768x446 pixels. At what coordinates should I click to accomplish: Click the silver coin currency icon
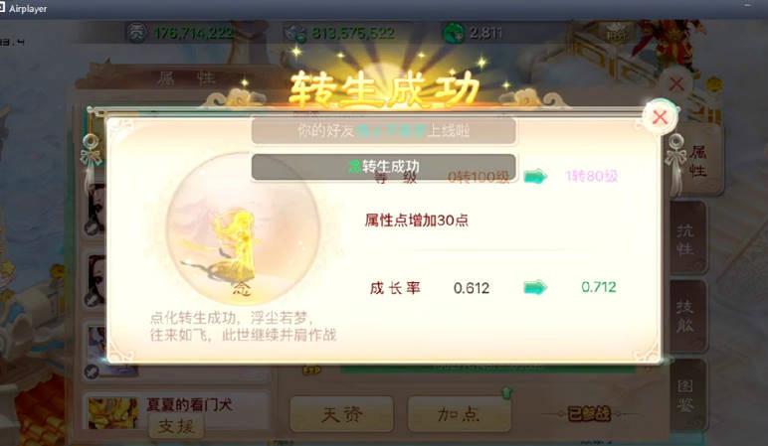(136, 33)
